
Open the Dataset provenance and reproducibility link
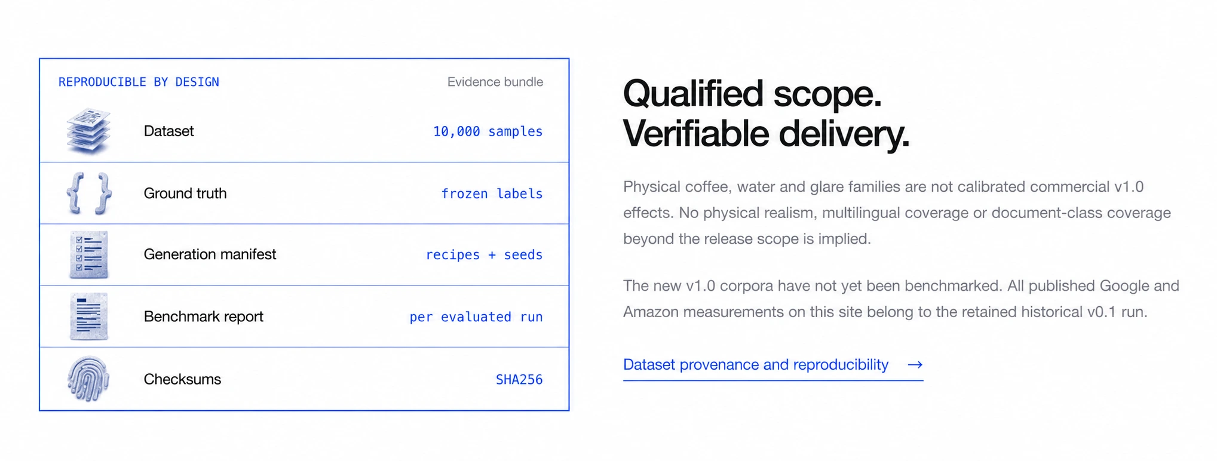tap(756, 364)
